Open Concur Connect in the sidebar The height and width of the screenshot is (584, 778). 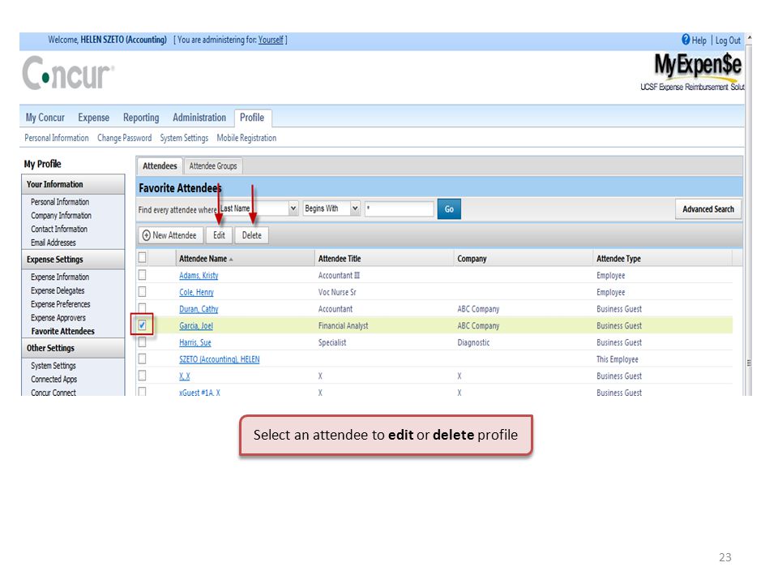tap(53, 393)
